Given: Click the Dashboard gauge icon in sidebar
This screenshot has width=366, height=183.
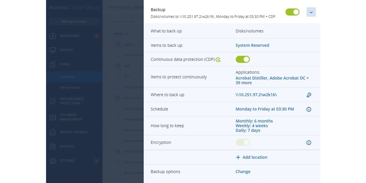Looking at the screenshot, I should [x=53, y=36].
